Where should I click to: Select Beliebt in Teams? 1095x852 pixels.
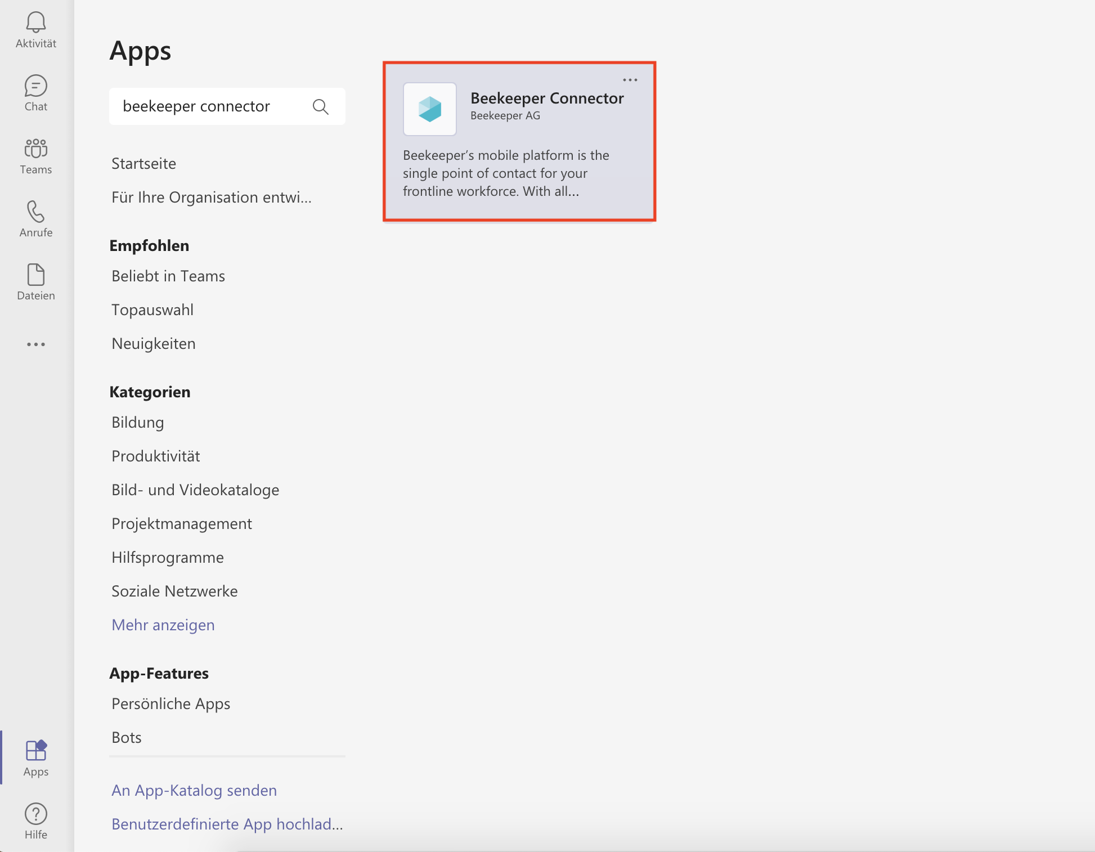168,276
